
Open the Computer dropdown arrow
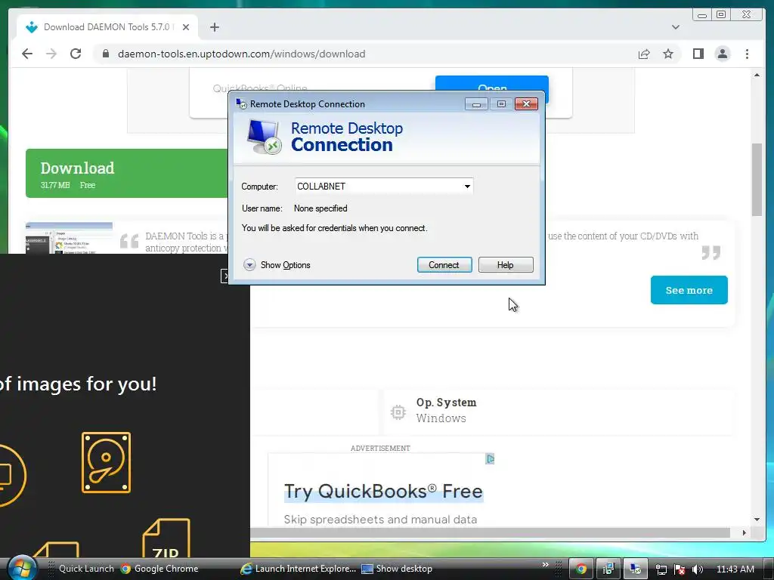click(x=467, y=187)
